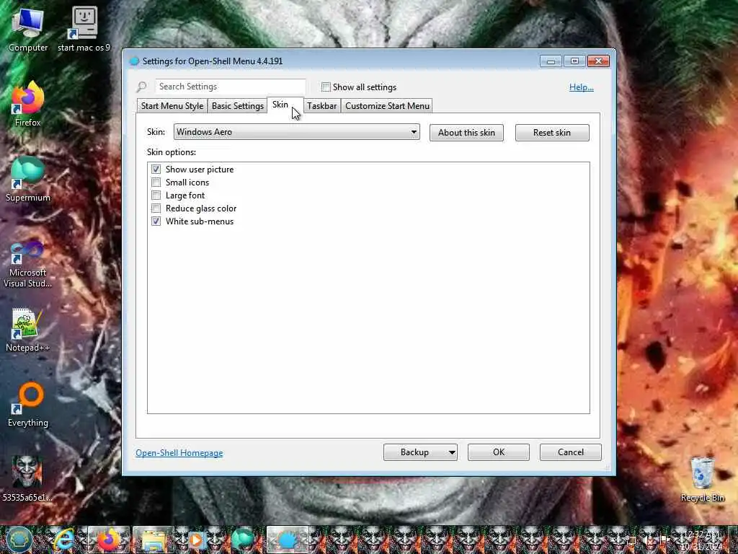Open the Skin dropdown showing Windows Aero
Viewport: 738px width, 554px height.
coord(296,132)
